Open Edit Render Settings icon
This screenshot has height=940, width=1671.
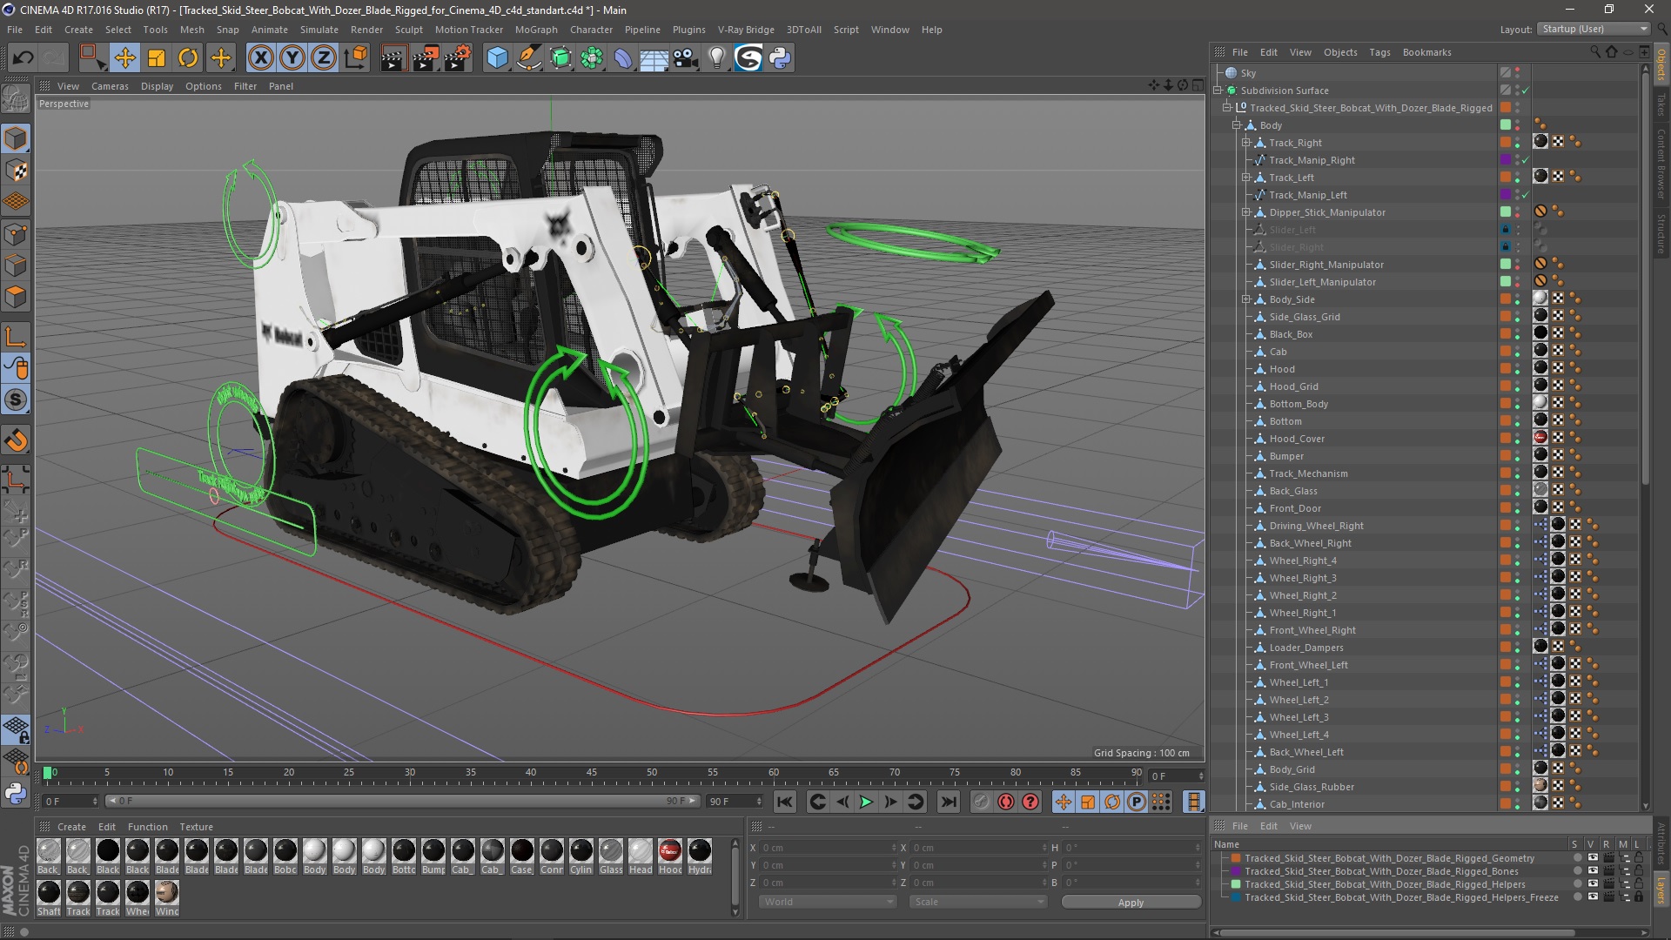(458, 58)
